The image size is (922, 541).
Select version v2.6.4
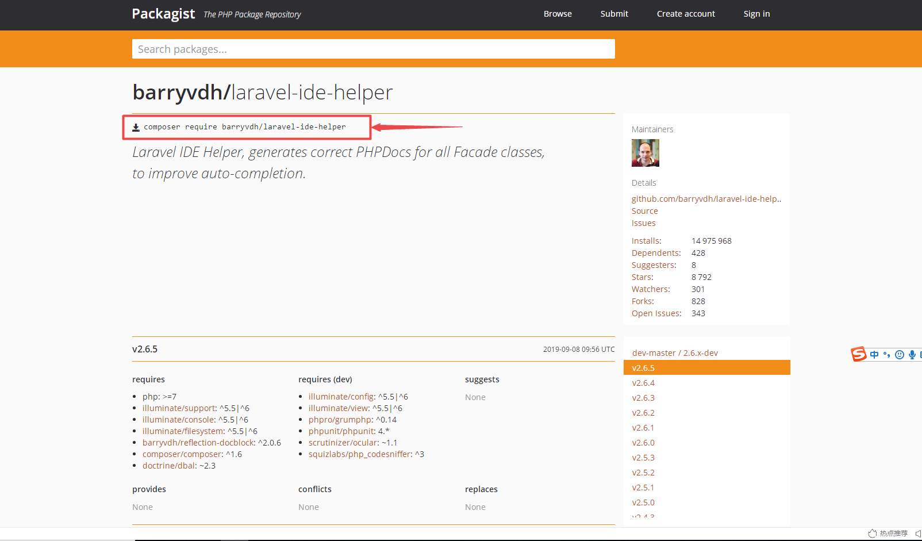(643, 383)
